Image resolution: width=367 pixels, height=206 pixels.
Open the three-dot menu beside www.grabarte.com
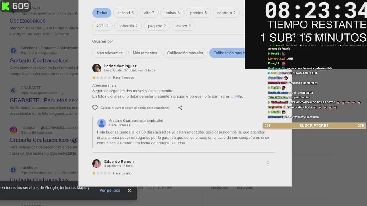(62, 93)
